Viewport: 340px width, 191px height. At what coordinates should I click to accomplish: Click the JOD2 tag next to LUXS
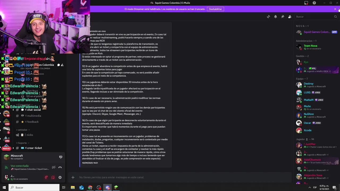316,93
